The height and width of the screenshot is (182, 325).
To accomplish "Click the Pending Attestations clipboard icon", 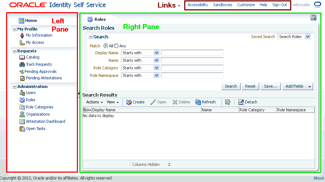I will click(x=22, y=78).
